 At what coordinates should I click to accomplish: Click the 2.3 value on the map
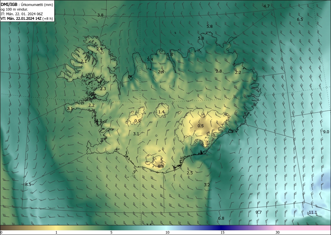coord(103,89)
